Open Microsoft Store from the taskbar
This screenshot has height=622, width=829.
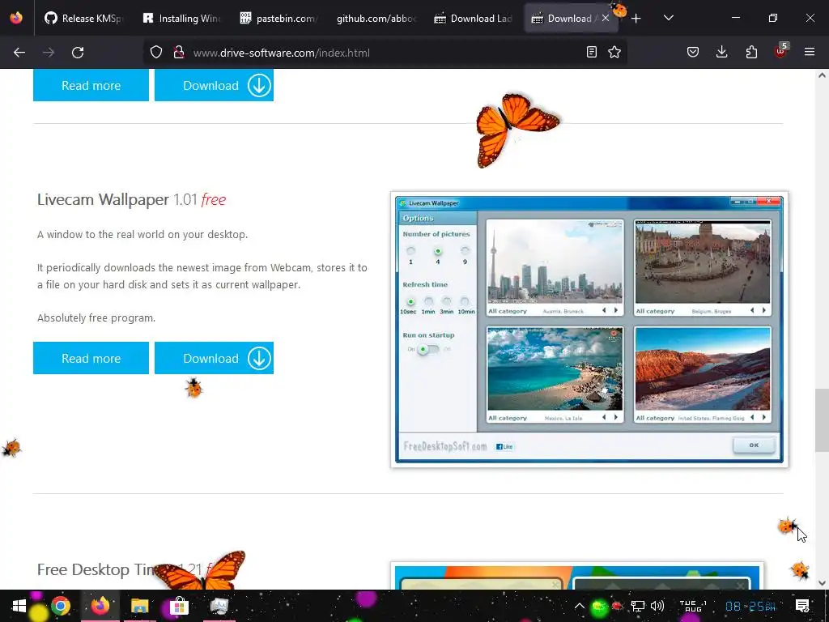[x=179, y=606]
